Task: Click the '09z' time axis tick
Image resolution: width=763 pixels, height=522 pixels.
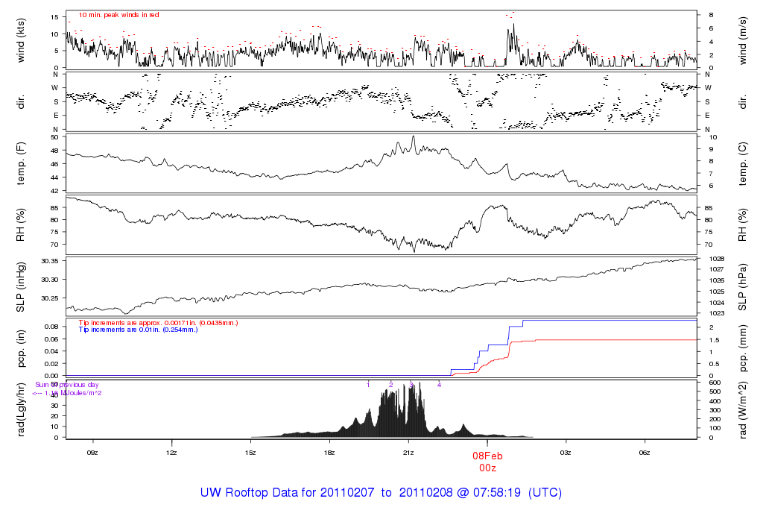Action: click(92, 453)
